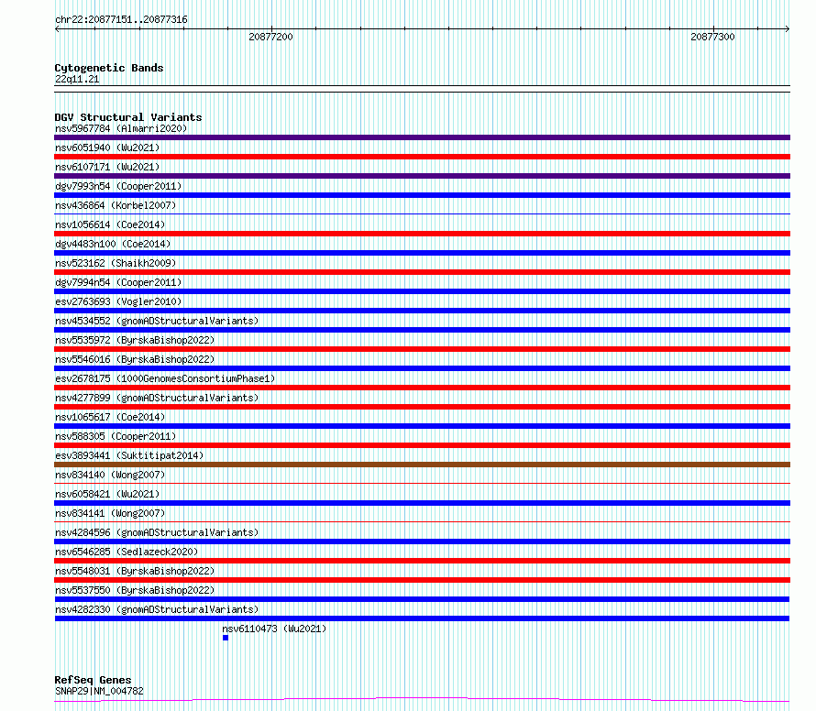Click the 20877300 ruler position label
The image size is (816, 711).
pyautogui.click(x=712, y=37)
